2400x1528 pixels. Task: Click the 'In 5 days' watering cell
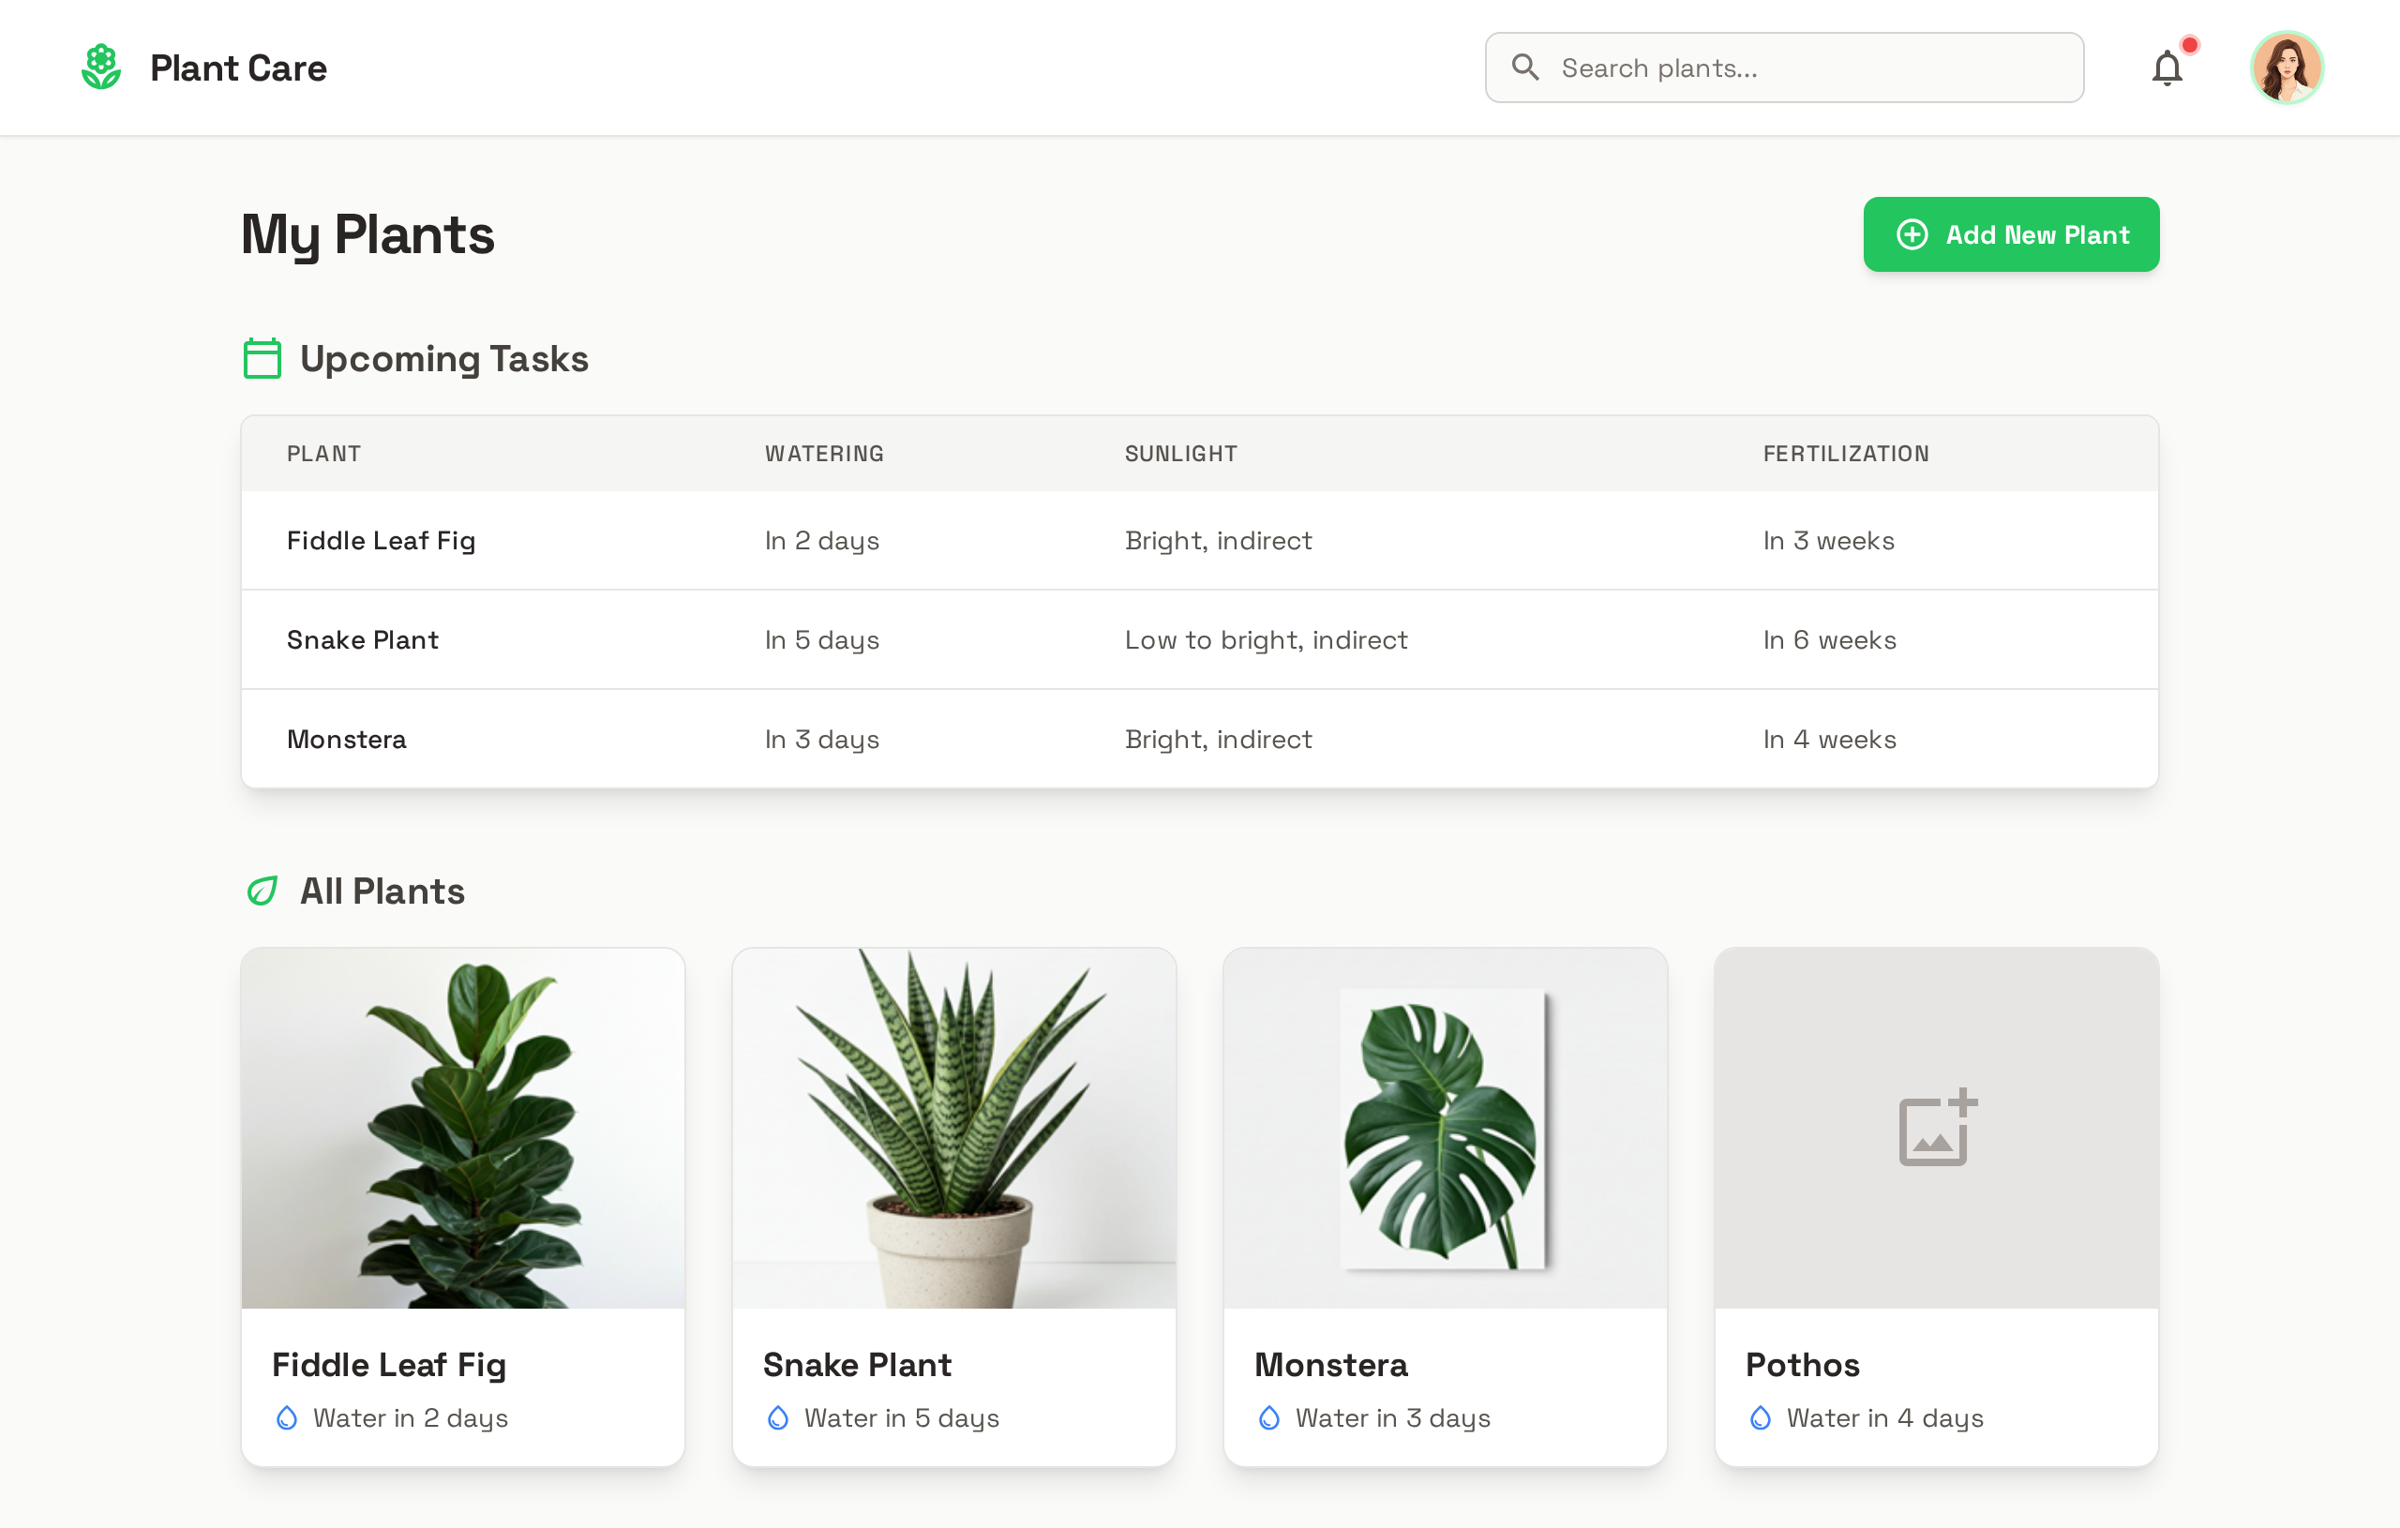(x=822, y=640)
